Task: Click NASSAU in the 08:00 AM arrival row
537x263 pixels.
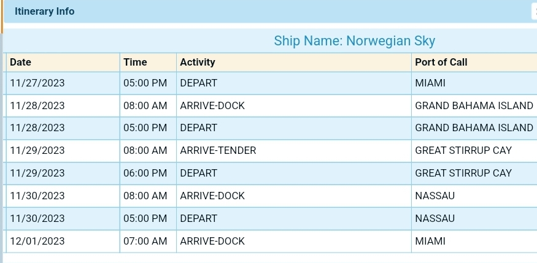Action: (435, 196)
